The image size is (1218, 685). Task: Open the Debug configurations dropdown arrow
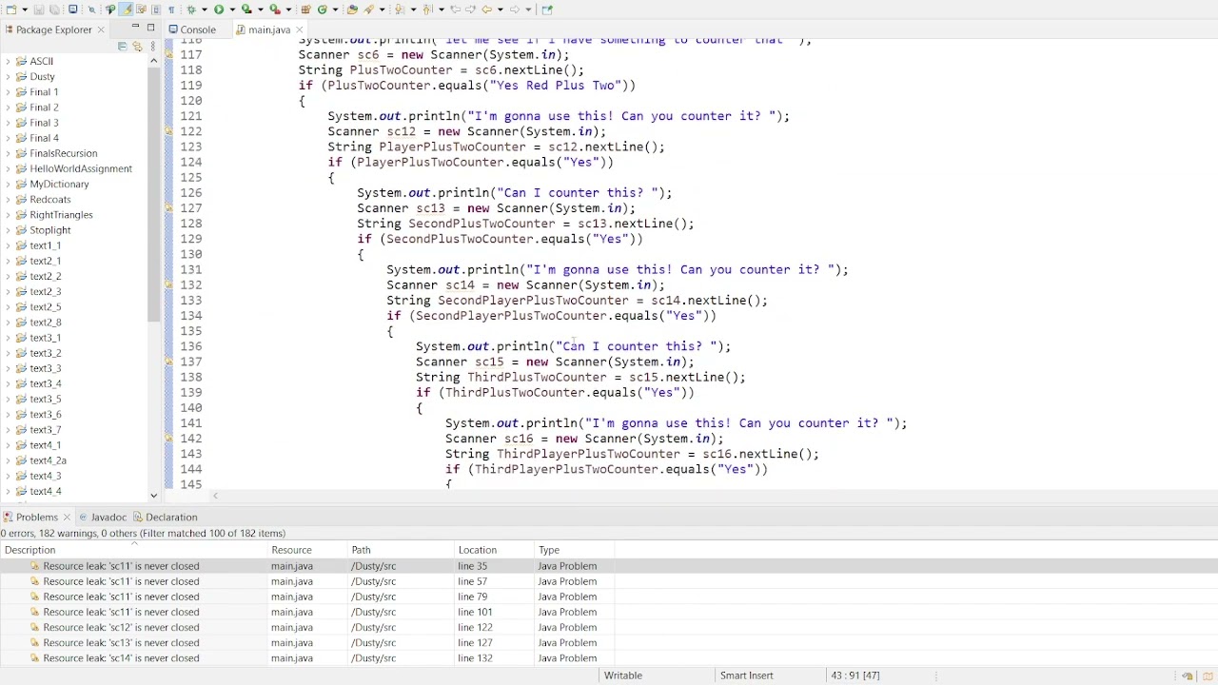tap(205, 10)
